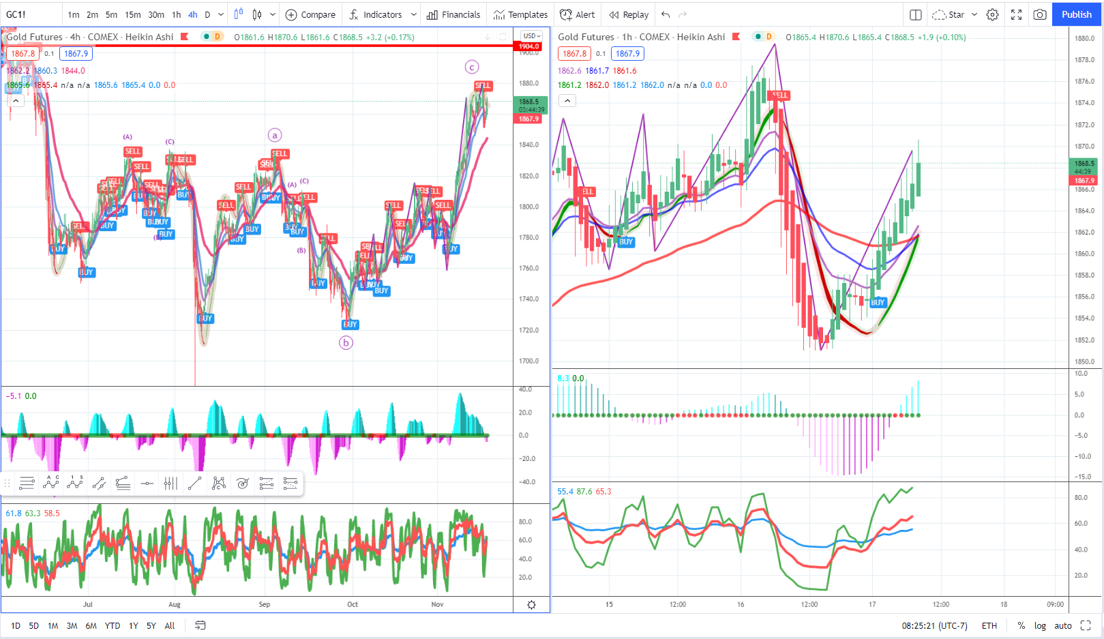
Task: Toggle percent scale
Action: 1021,625
